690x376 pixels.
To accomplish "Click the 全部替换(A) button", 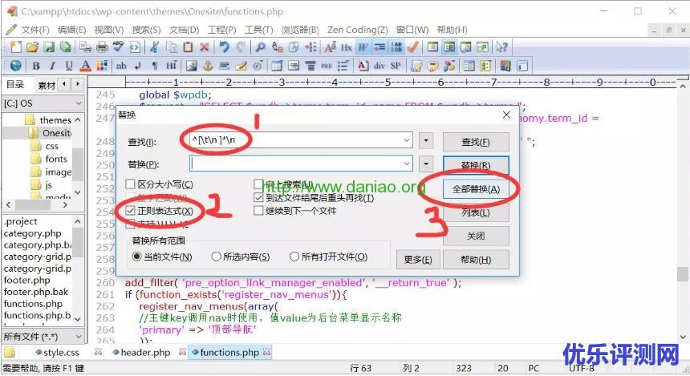I will (x=476, y=189).
